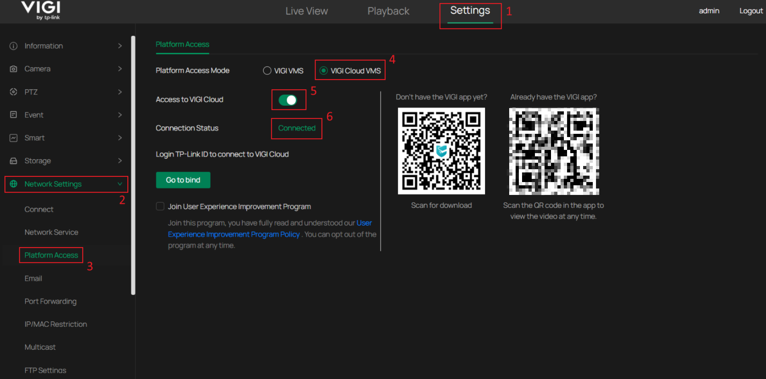Click the sidebar vertical scrollbar

133,165
